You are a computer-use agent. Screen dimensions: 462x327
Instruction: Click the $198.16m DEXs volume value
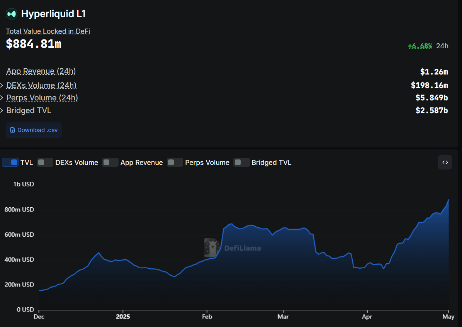pos(430,85)
